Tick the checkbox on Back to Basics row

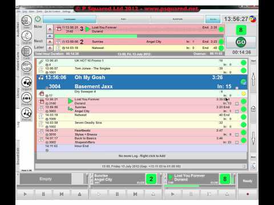click(x=237, y=142)
